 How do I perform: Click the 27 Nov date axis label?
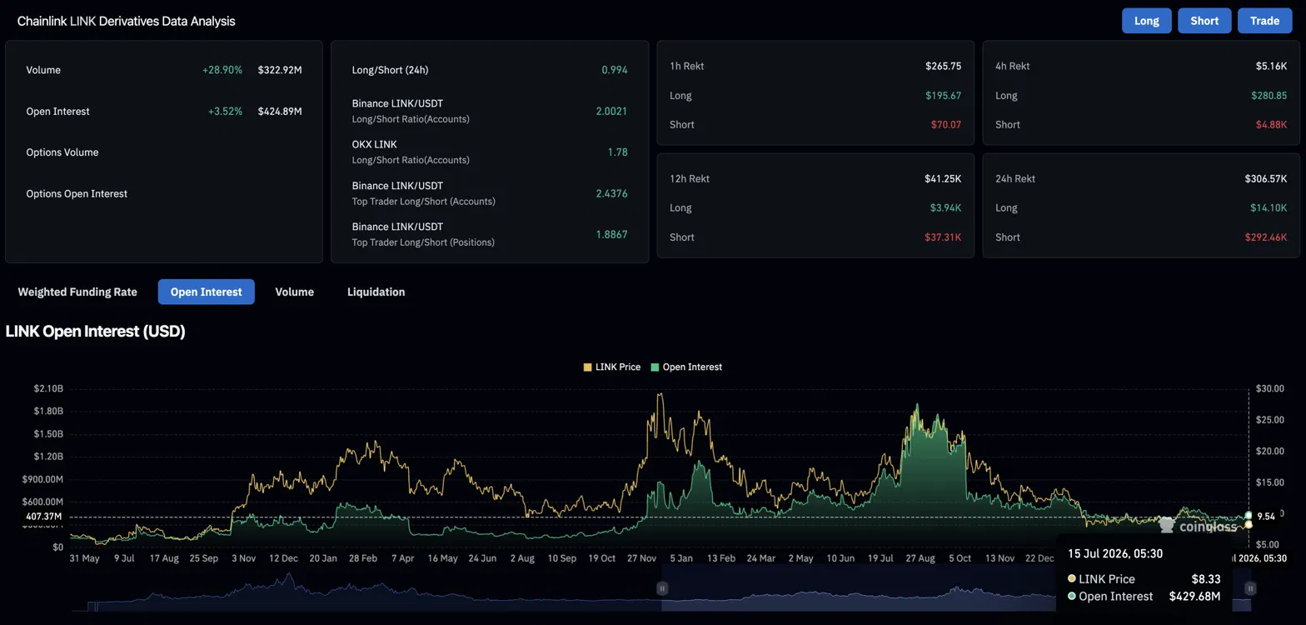click(642, 558)
